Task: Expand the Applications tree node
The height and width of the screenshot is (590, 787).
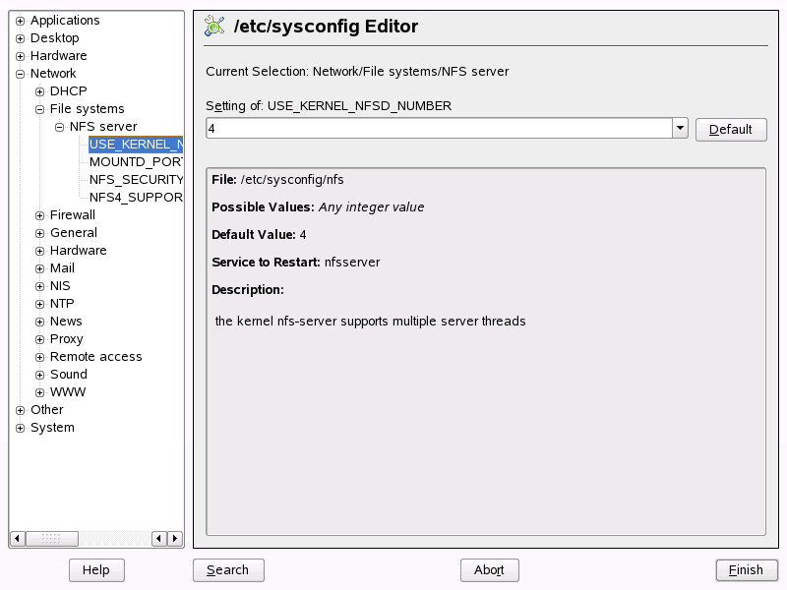Action: point(20,21)
